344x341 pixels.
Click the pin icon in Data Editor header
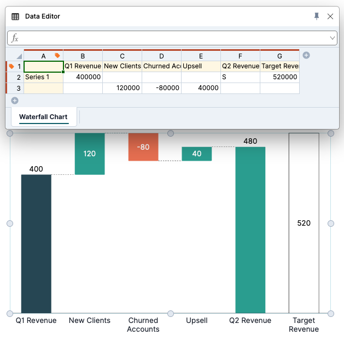316,16
